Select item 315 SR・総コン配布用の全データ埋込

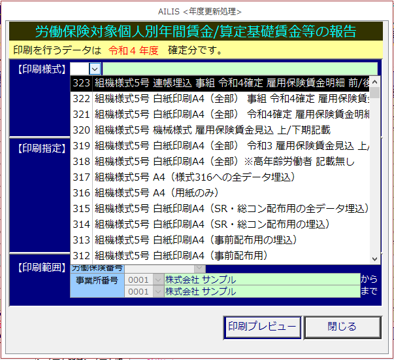(222, 209)
